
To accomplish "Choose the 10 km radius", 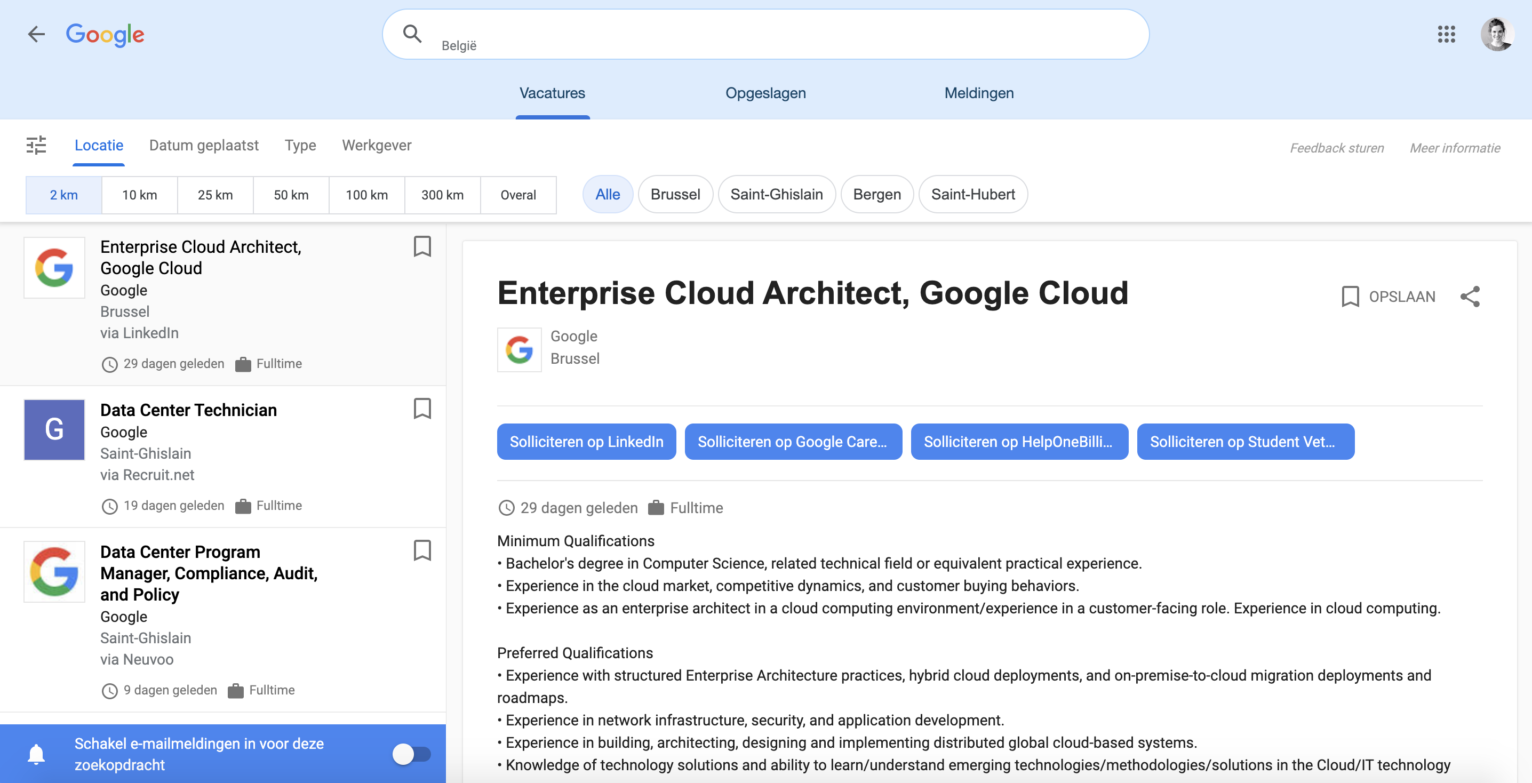I will click(x=140, y=195).
